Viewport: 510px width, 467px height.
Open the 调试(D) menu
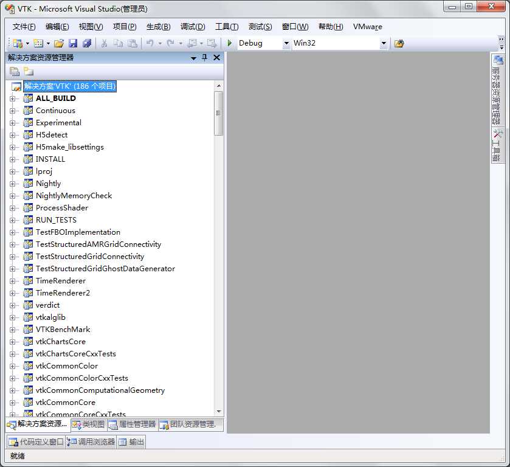[193, 27]
